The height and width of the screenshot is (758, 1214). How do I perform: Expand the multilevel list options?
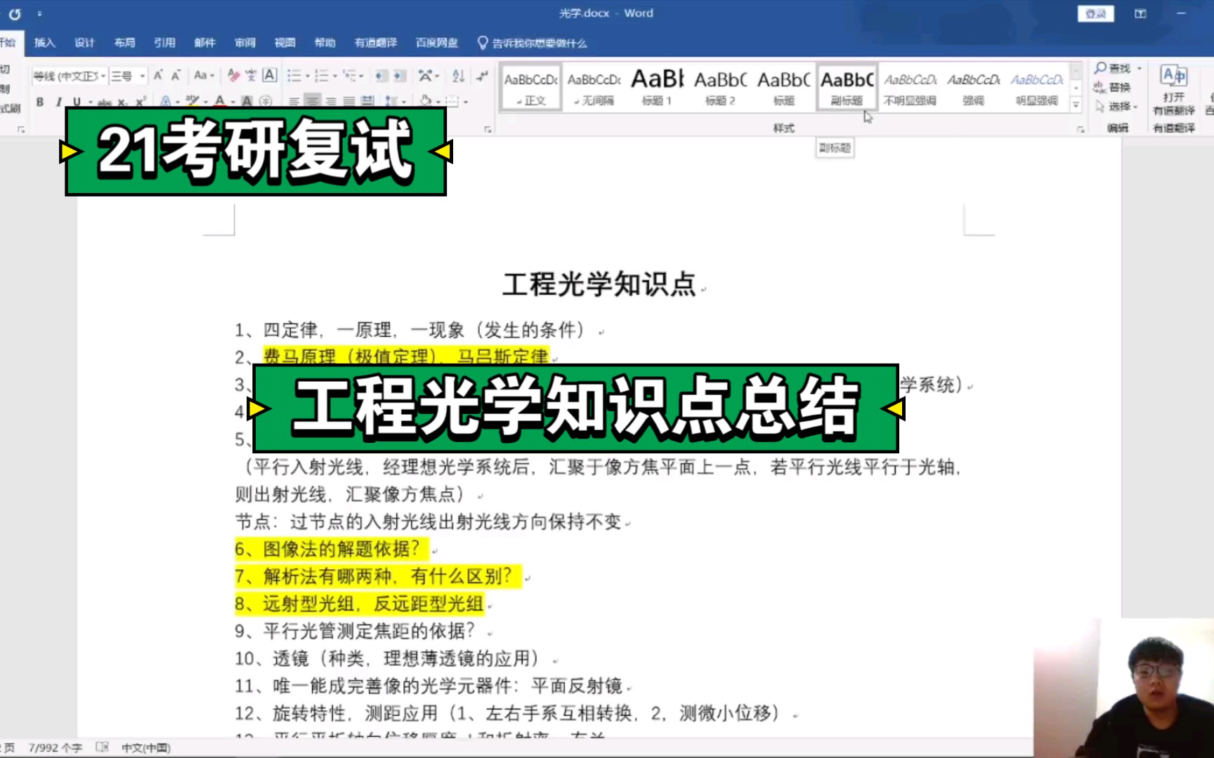click(x=362, y=76)
